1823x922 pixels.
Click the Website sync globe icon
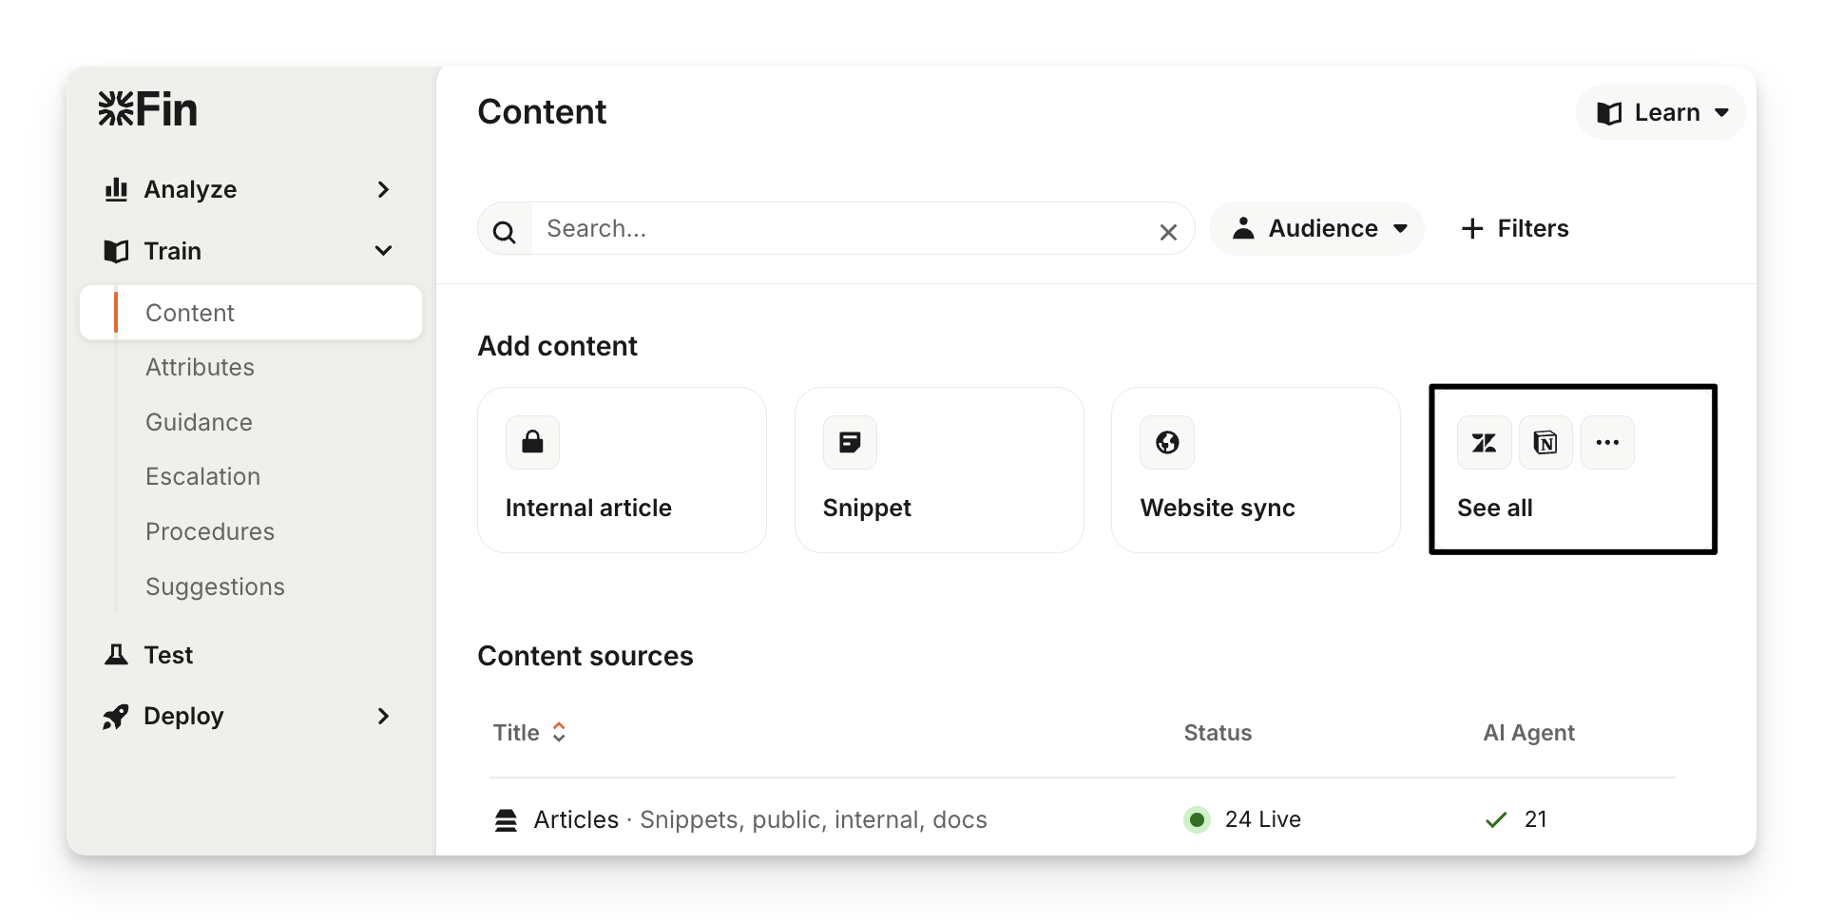pyautogui.click(x=1167, y=442)
